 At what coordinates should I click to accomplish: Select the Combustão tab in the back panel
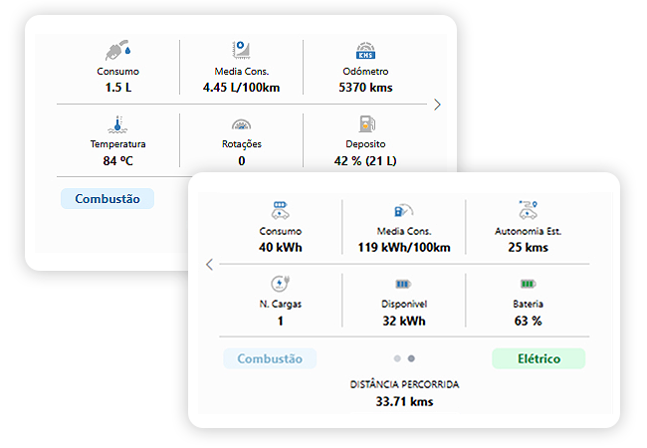coord(108,198)
